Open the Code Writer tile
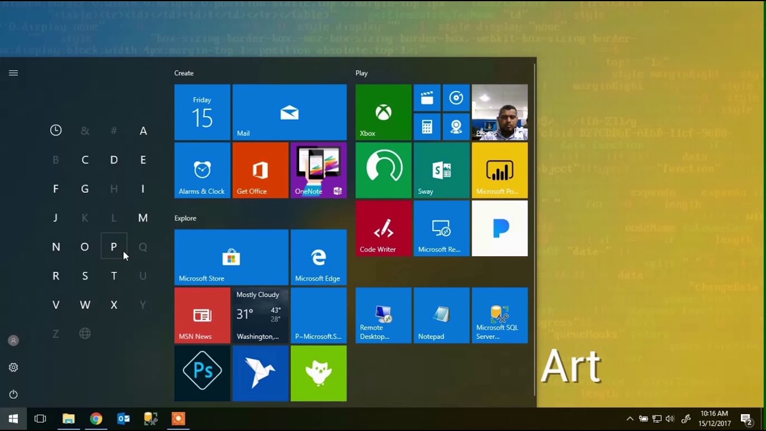766x431 pixels. coord(384,228)
